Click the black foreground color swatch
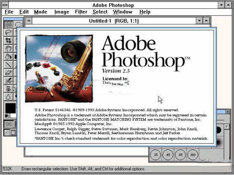The width and height of the screenshot is (234, 175). (10, 108)
